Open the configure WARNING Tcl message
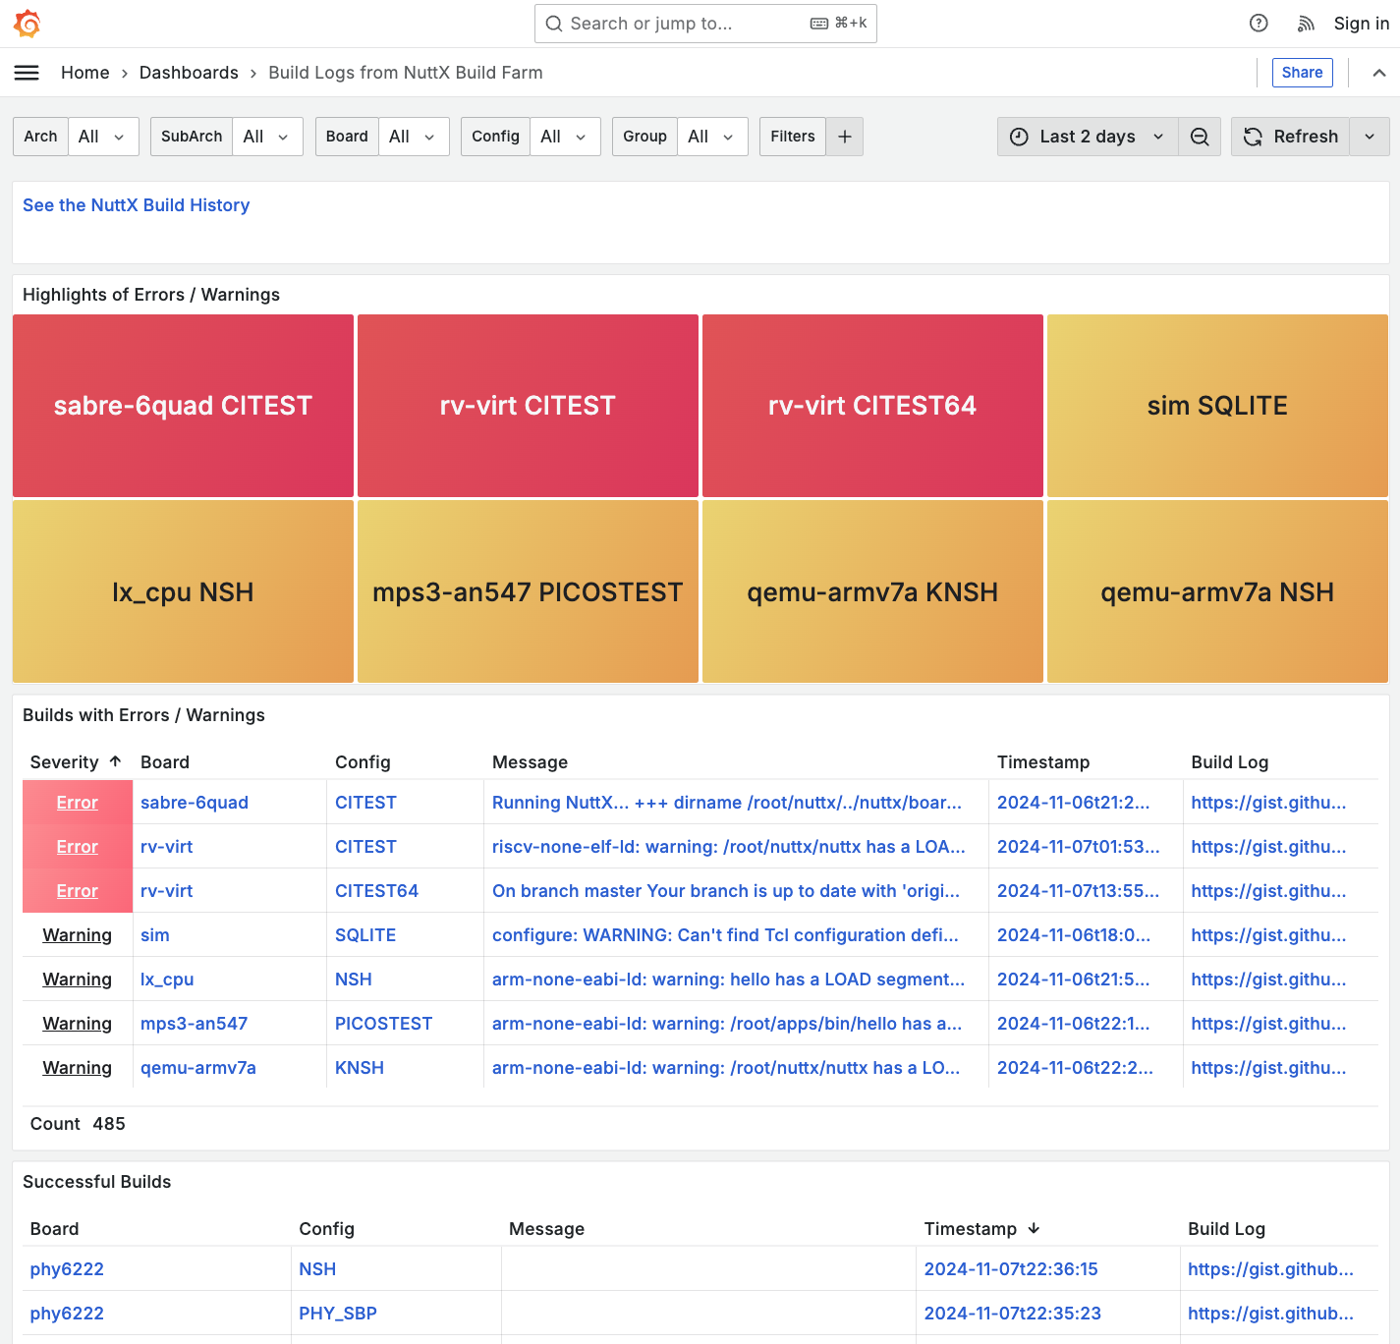Screen dimensions: 1400x1344 725,935
